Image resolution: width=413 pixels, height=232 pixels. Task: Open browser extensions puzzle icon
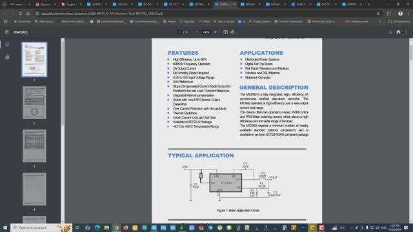(x=389, y=14)
